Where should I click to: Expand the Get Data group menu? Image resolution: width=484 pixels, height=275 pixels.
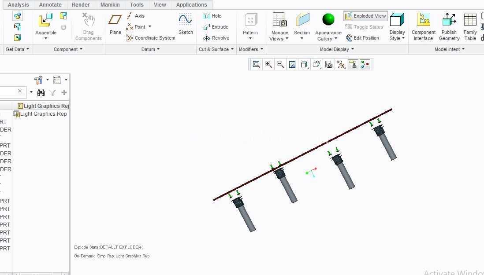click(x=17, y=49)
